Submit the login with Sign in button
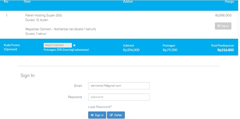Screen dimensions: 240x119 click(97, 115)
